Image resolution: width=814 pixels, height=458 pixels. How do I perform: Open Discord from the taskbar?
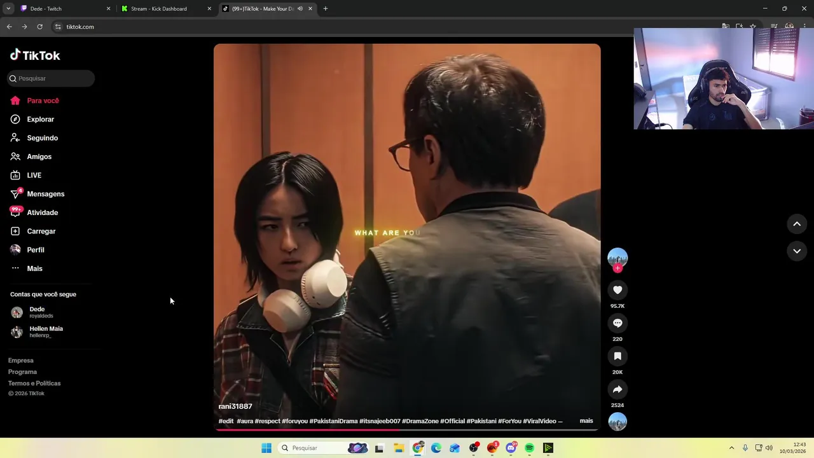(x=511, y=448)
